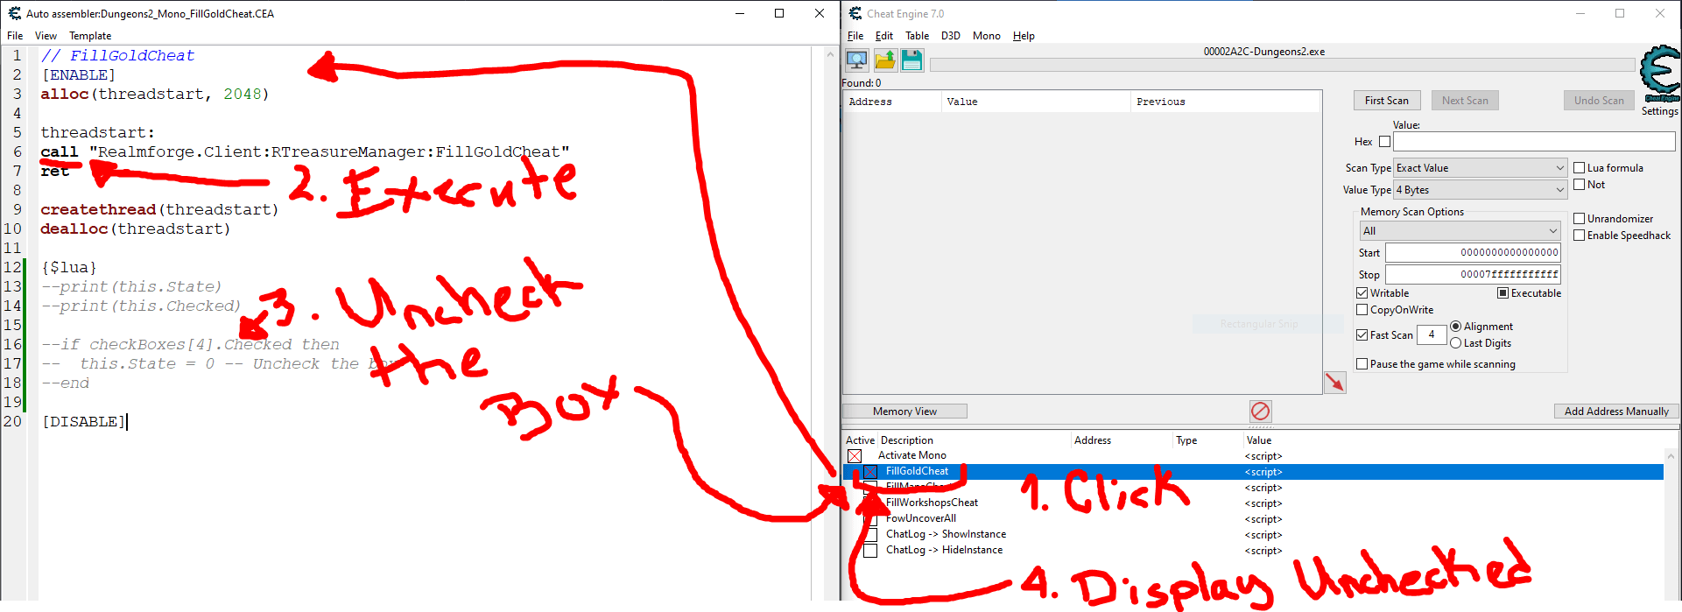Check the CopyOnWrite option
Viewport: 1682px width, 612px height.
click(x=1362, y=310)
